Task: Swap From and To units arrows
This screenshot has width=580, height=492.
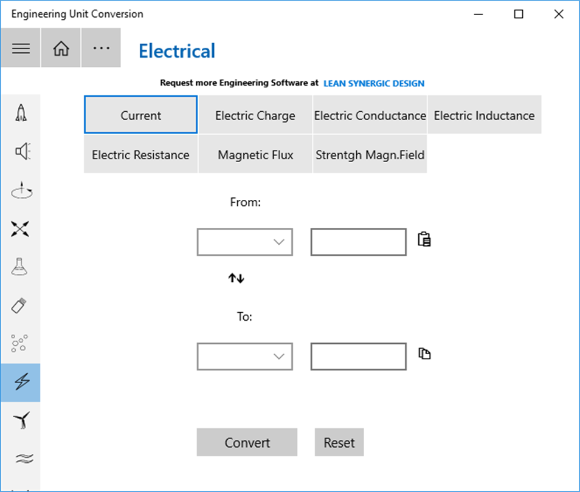Action: [236, 278]
